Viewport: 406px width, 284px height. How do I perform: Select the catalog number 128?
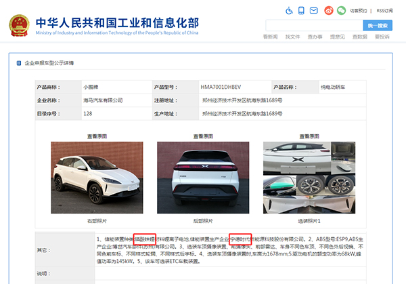pos(88,114)
